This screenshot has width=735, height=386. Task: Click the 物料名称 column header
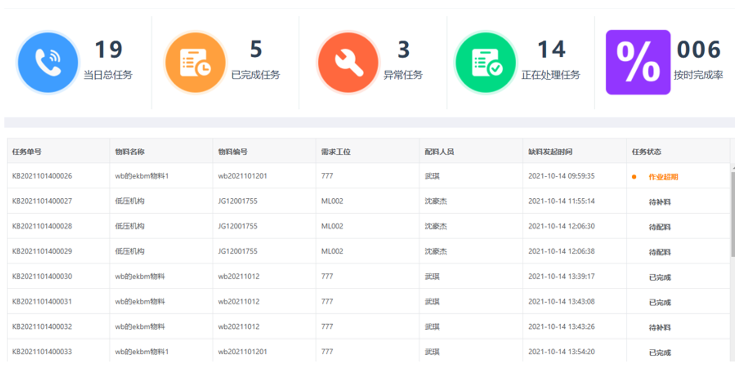pyautogui.click(x=130, y=152)
